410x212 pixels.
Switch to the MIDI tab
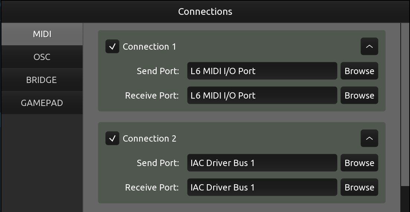click(42, 34)
